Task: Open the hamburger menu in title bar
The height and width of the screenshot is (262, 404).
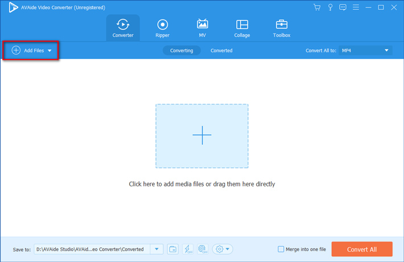Action: 356,7
